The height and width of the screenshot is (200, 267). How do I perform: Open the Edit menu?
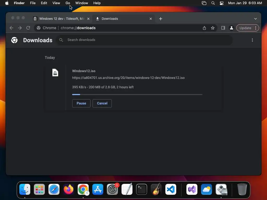click(44, 3)
